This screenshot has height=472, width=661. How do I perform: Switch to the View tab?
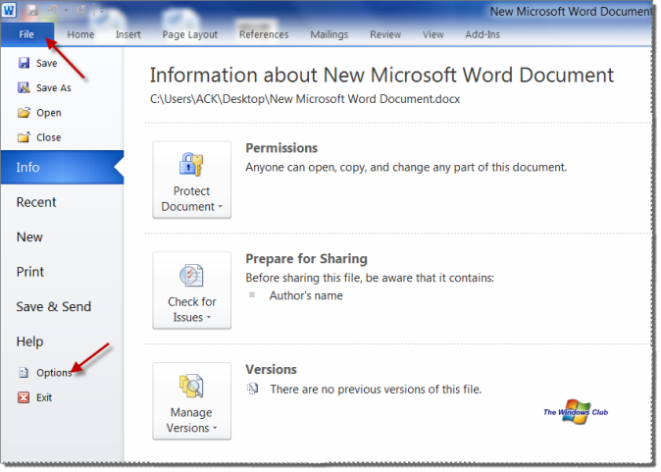[x=432, y=34]
